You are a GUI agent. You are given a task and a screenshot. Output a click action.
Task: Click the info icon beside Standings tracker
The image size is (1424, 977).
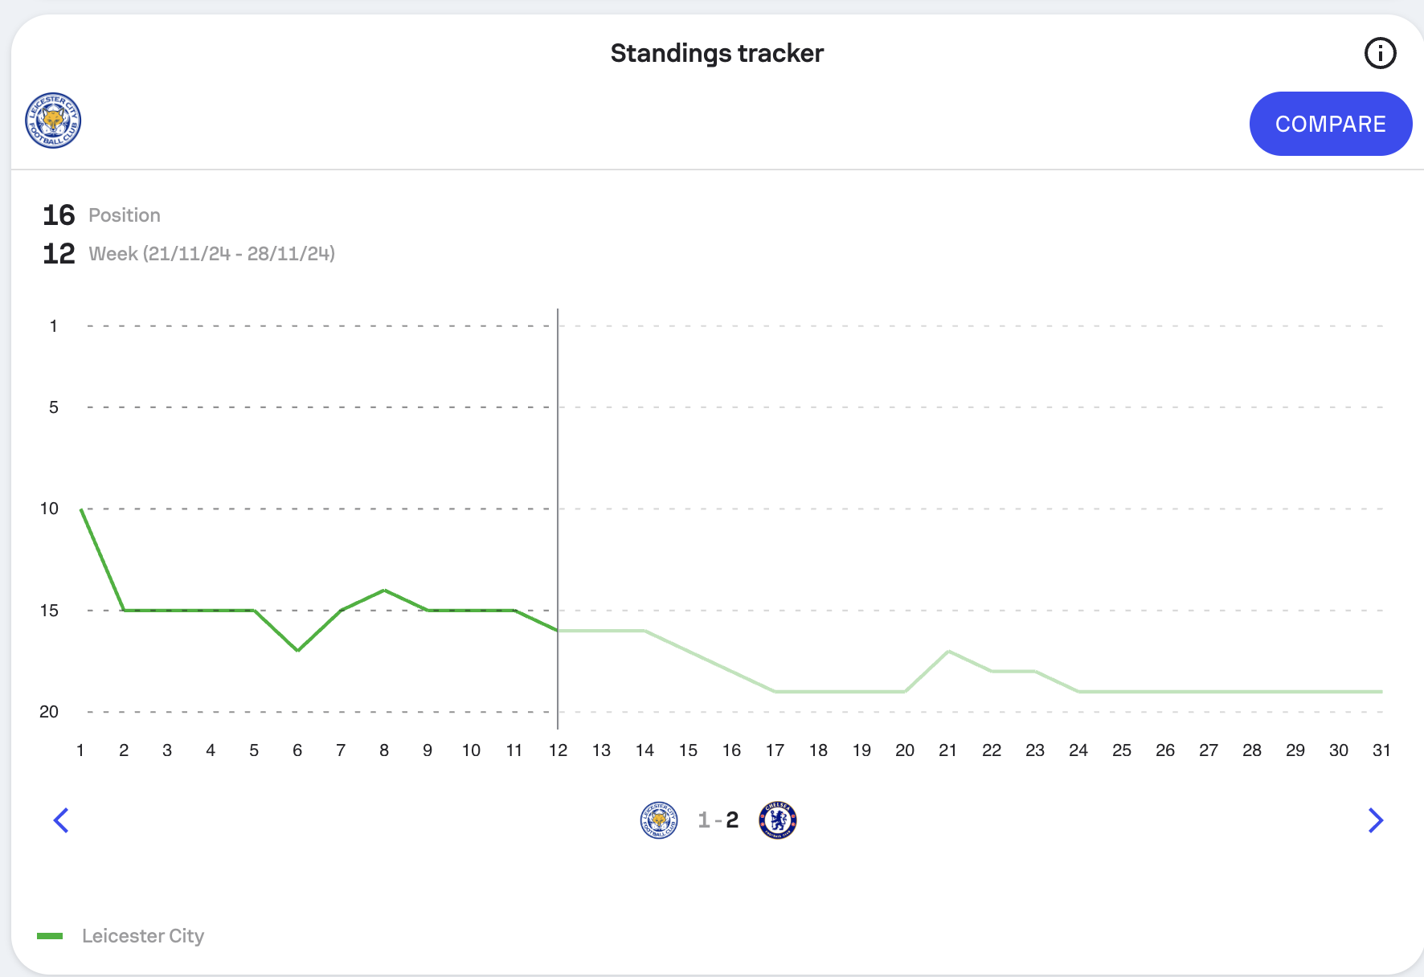[x=1380, y=54]
